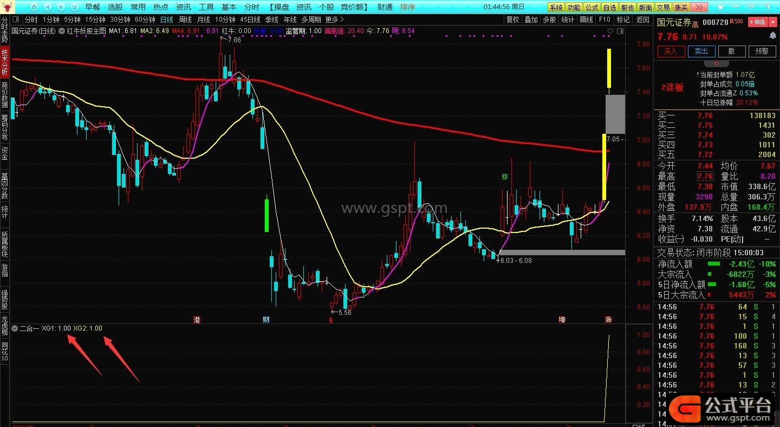Open indicator dropdown beside 红牛妖股主图

62,31
